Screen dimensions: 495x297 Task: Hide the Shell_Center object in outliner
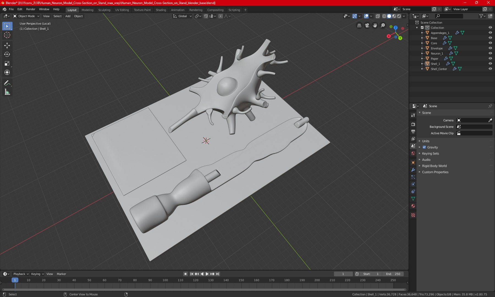click(490, 69)
